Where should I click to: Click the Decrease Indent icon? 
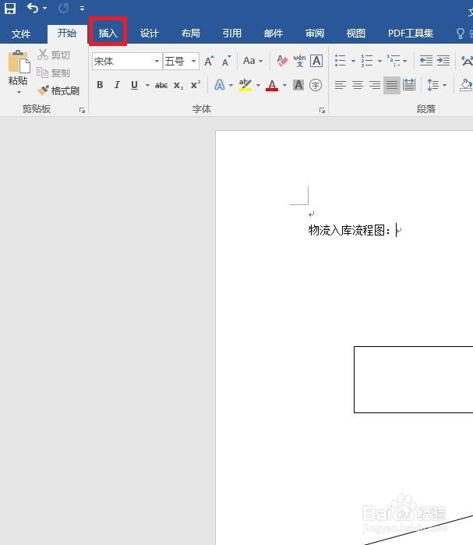[x=426, y=61]
